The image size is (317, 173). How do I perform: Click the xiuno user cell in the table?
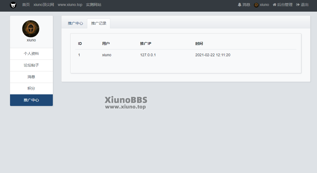tap(106, 55)
